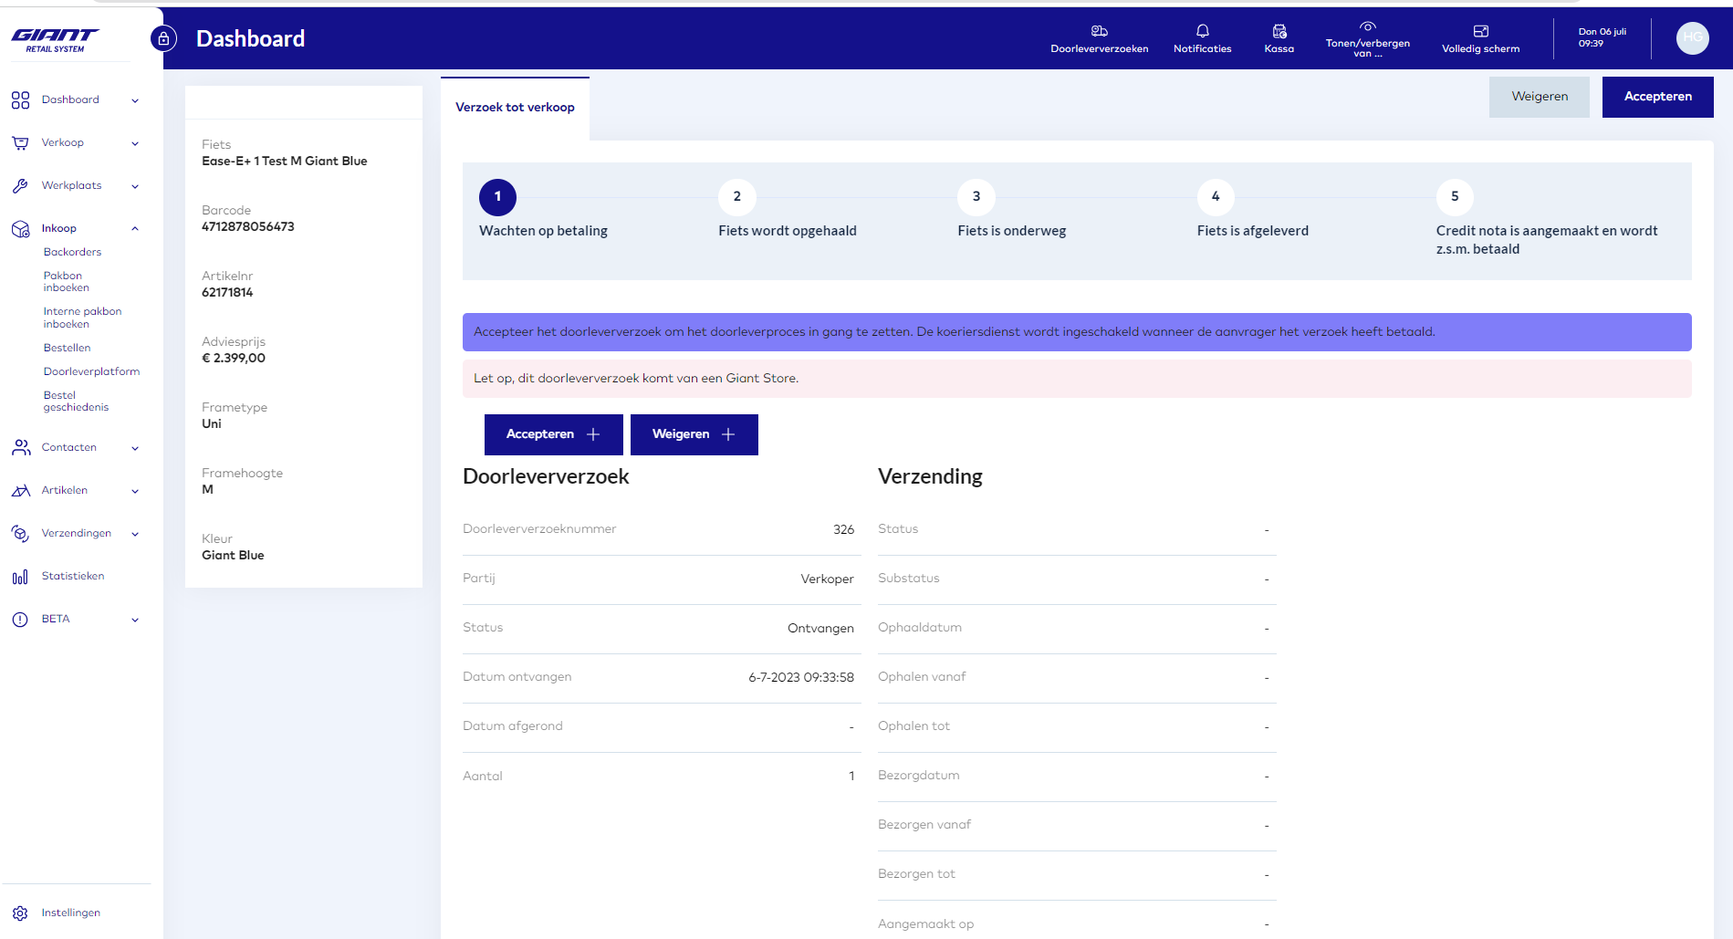The width and height of the screenshot is (1733, 939).
Task: Click the top-right Accepteren button
Action: (x=1657, y=97)
